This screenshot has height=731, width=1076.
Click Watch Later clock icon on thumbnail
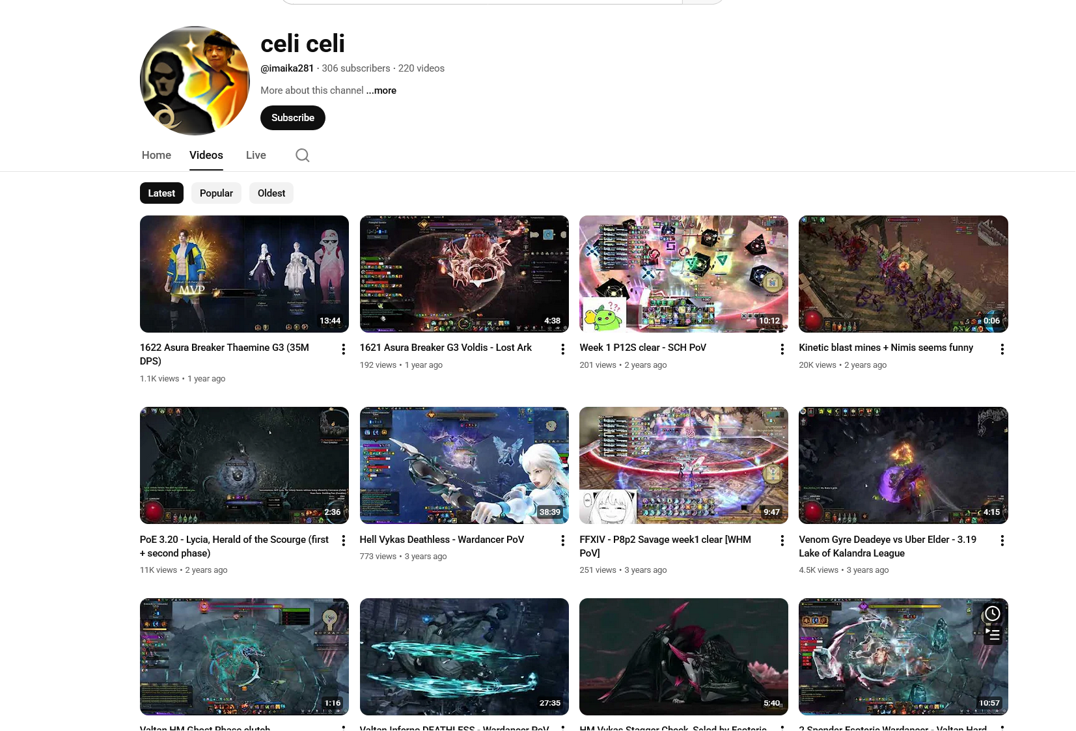coord(992,613)
